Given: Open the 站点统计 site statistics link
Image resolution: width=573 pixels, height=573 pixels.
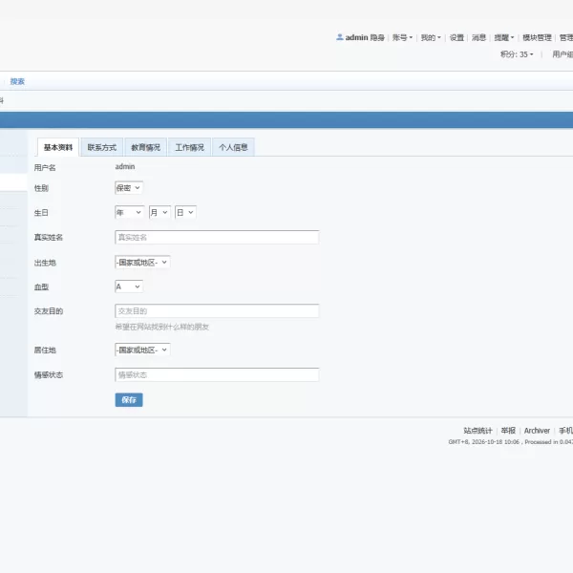Looking at the screenshot, I should tap(477, 431).
